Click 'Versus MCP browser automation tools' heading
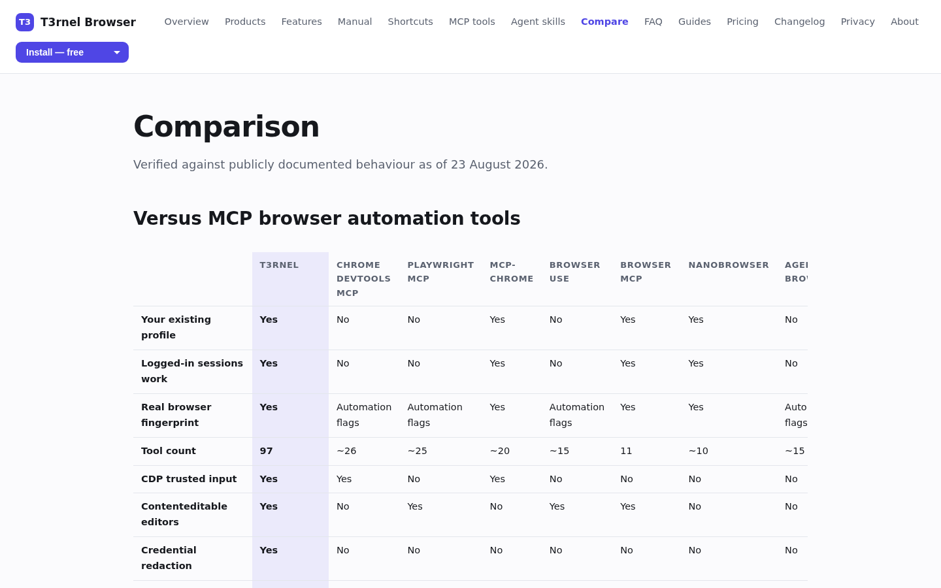This screenshot has width=941, height=588. (327, 218)
